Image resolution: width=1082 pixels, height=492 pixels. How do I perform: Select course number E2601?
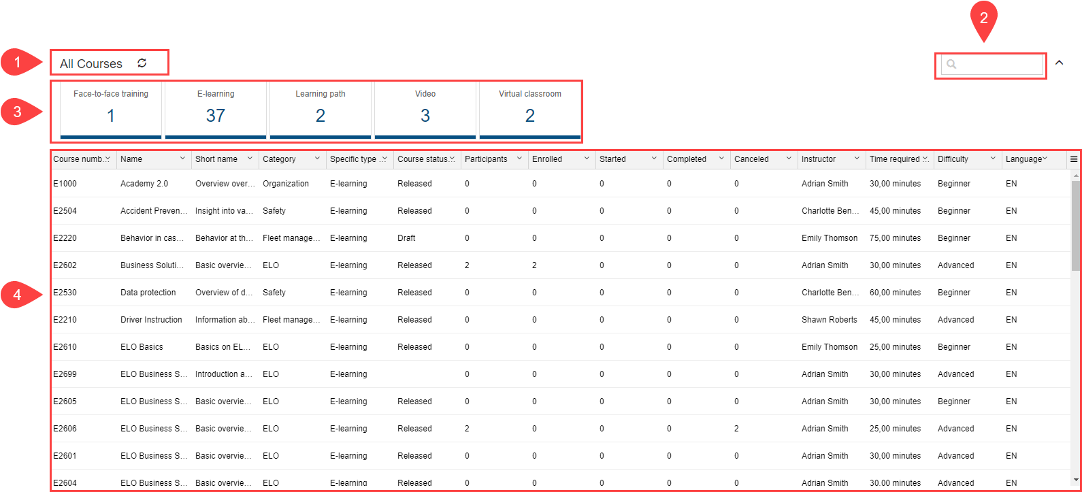tap(65, 456)
